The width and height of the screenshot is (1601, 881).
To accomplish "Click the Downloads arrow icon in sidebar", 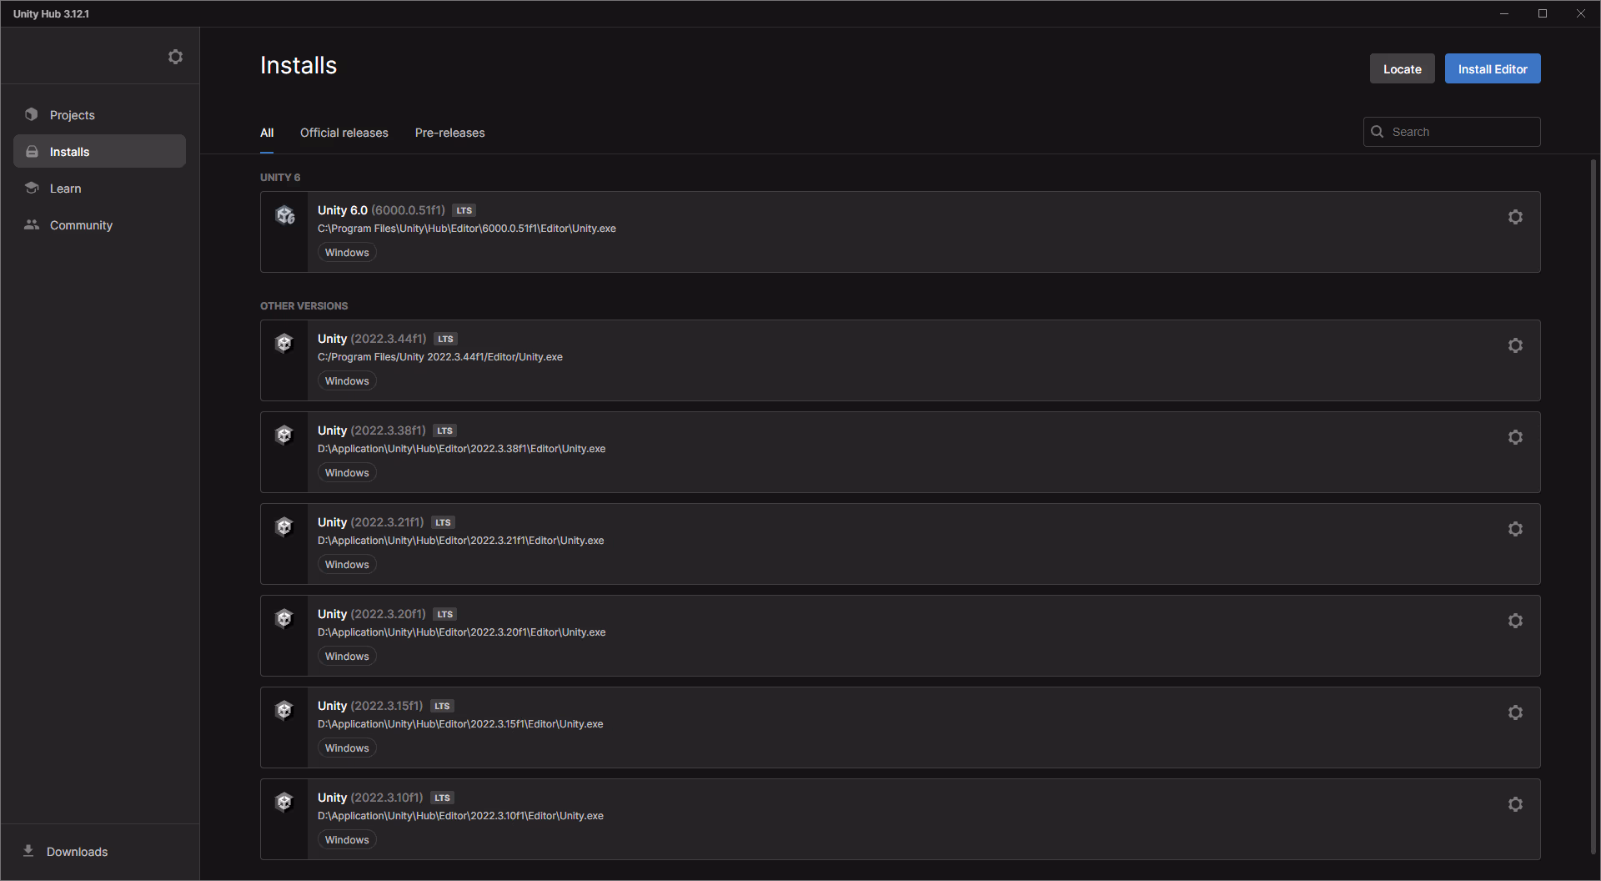I will click(28, 851).
